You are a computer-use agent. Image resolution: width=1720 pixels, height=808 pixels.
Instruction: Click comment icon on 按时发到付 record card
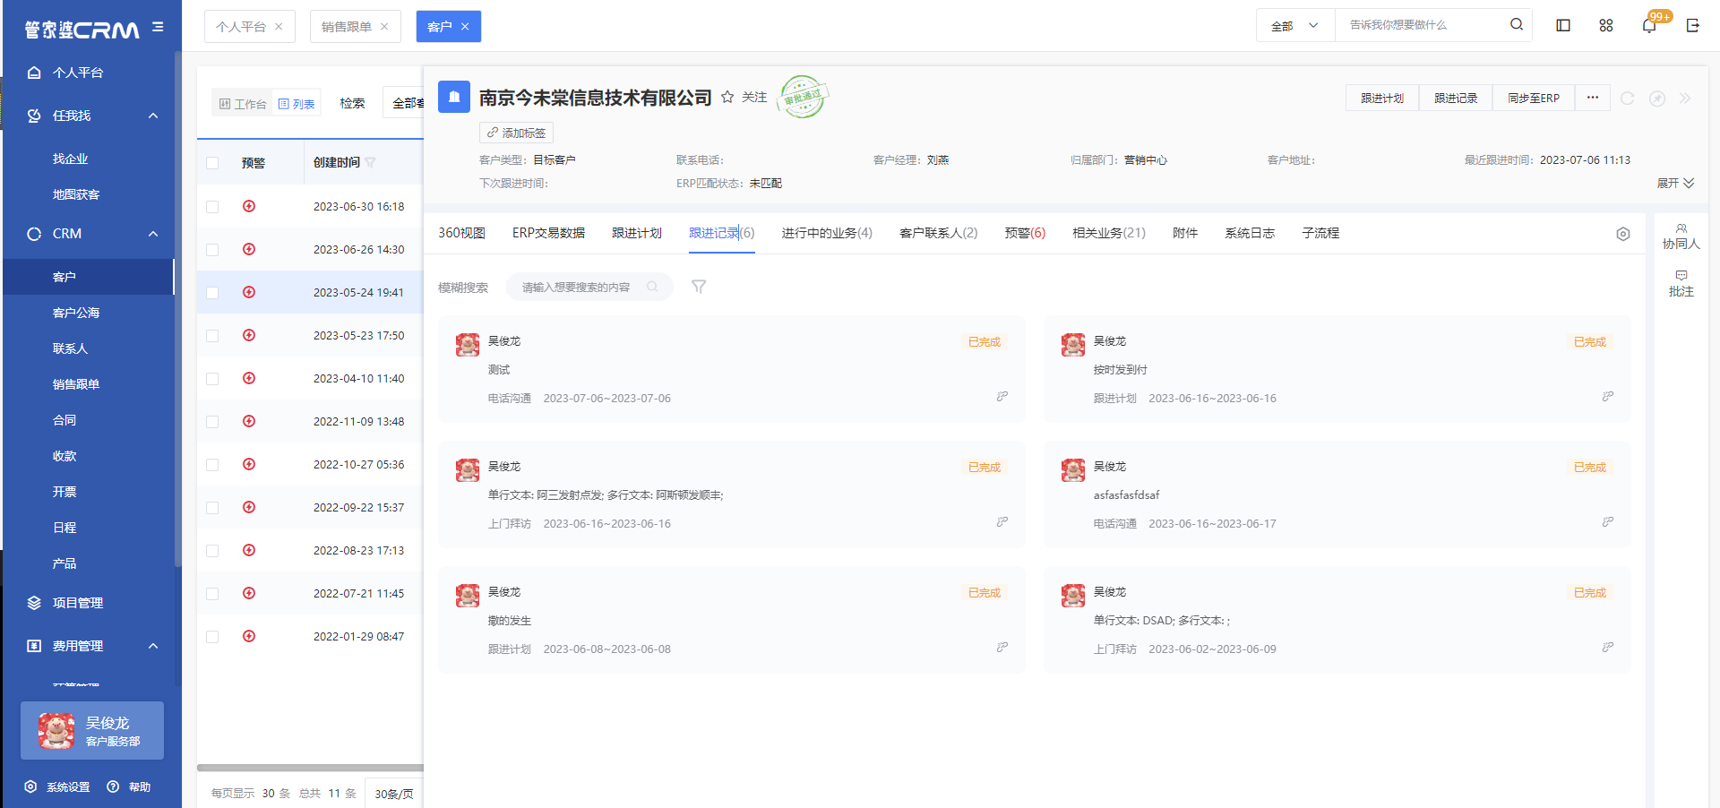(1608, 396)
